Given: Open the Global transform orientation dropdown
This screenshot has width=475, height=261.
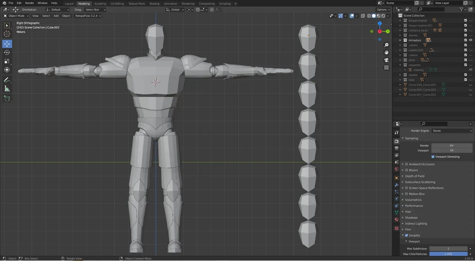Looking at the screenshot, I should [x=175, y=10].
